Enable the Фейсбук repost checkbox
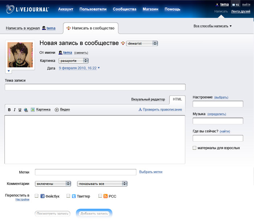 [x=36, y=196]
